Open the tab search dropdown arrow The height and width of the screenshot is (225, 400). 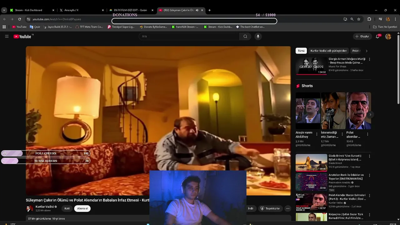click(x=4, y=10)
